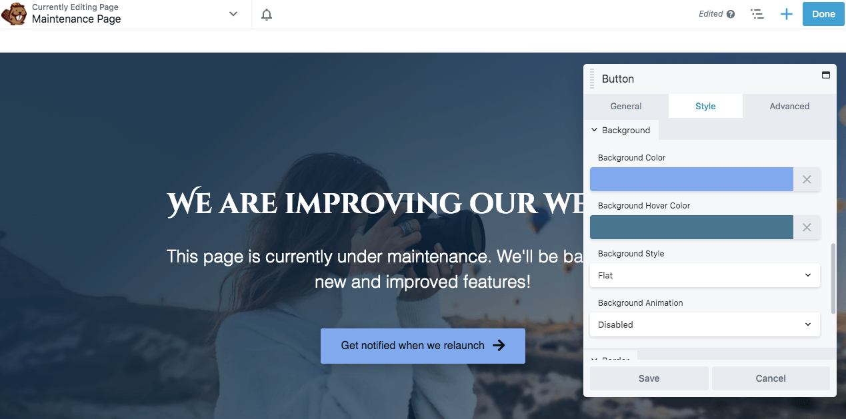
Task: Click the help icon next to Edited
Action: point(731,14)
